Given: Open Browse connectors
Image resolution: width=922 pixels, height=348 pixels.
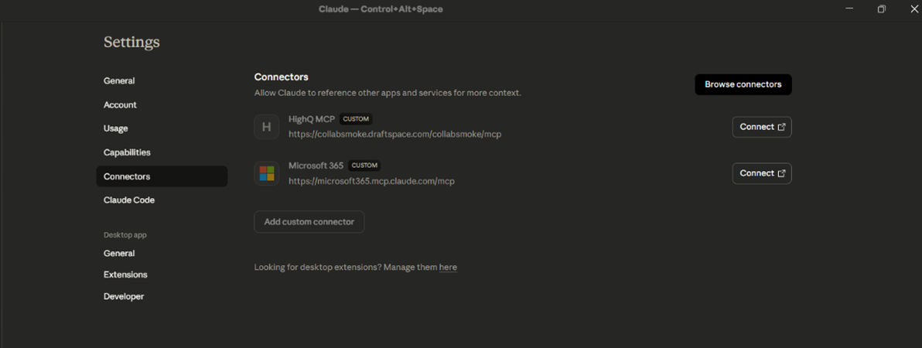Looking at the screenshot, I should click(x=743, y=84).
